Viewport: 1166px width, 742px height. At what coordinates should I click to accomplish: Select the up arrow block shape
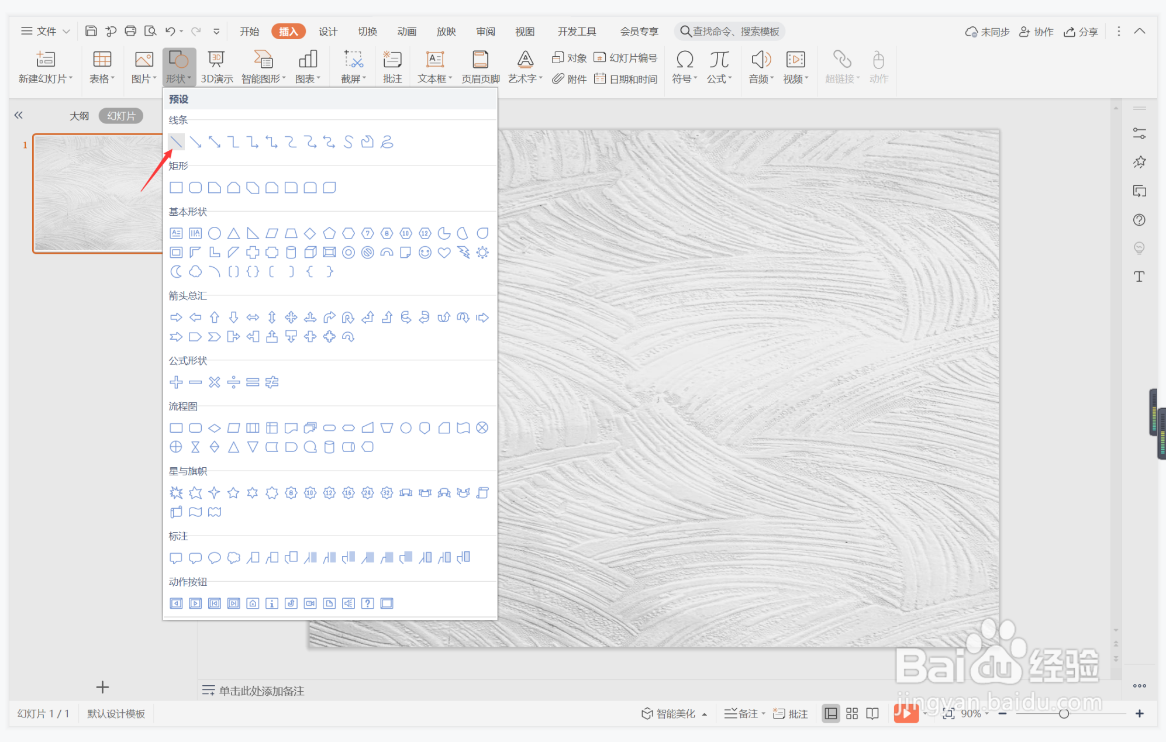[215, 317]
